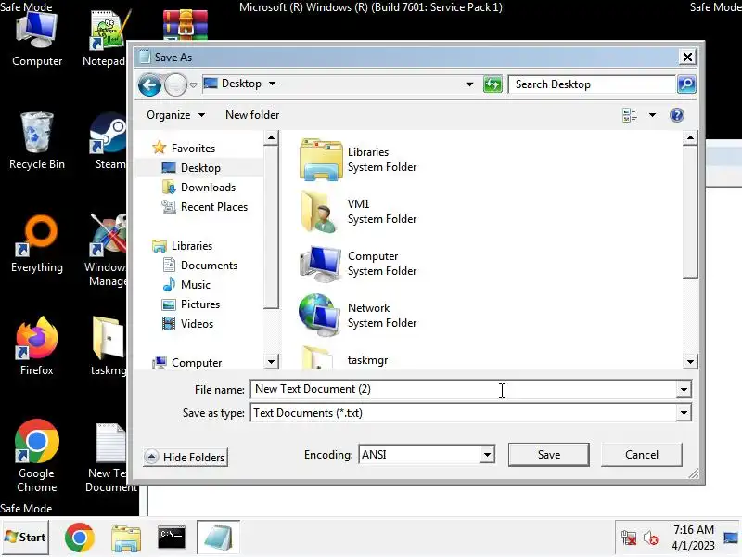Click the Cancel button

[x=642, y=455]
